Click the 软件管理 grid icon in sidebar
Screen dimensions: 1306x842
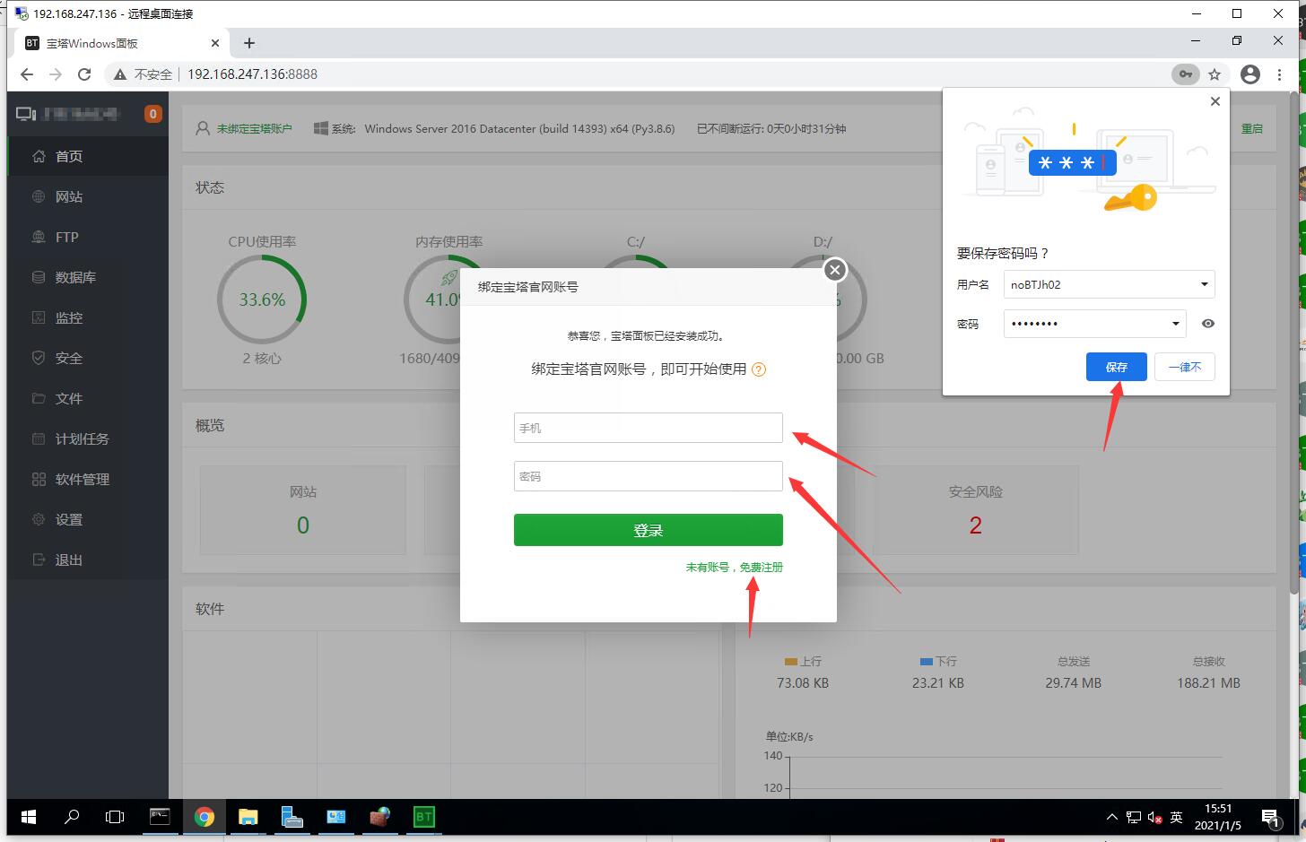click(x=39, y=479)
